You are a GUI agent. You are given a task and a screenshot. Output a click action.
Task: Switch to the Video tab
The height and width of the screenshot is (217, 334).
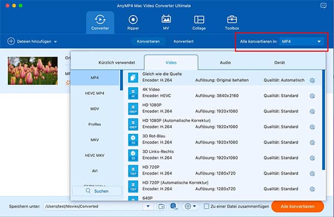(171, 62)
